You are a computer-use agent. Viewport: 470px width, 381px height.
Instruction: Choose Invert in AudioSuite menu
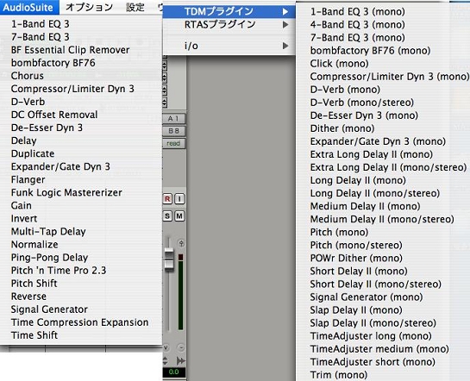click(24, 219)
